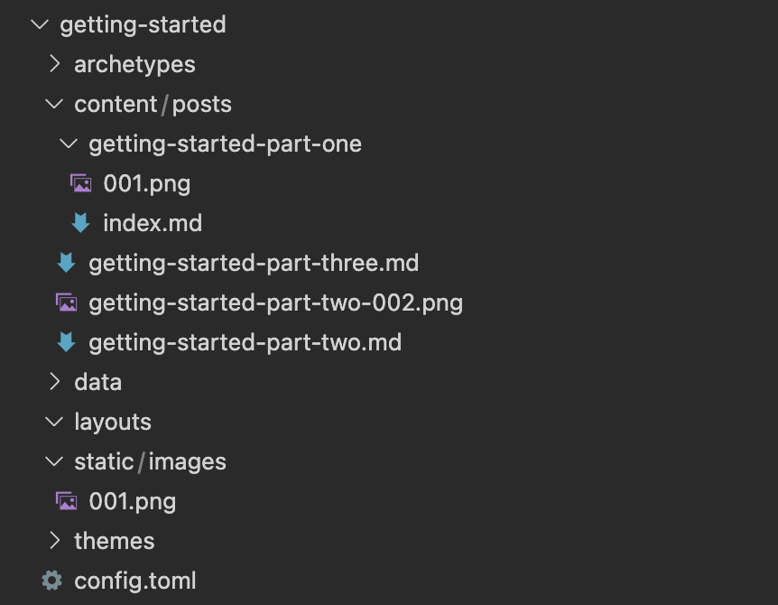Expand the data folder
778x605 pixels.
(x=53, y=382)
